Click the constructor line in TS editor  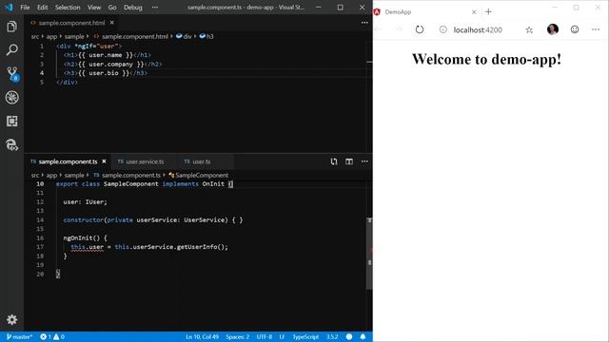click(x=153, y=219)
